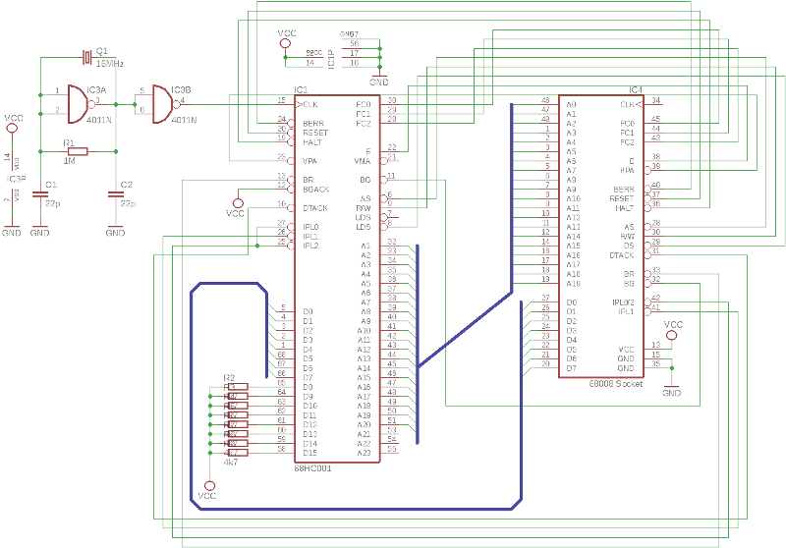Click the GND symbol under C2
Image resolution: width=786 pixels, height=548 pixels.
[x=115, y=230]
